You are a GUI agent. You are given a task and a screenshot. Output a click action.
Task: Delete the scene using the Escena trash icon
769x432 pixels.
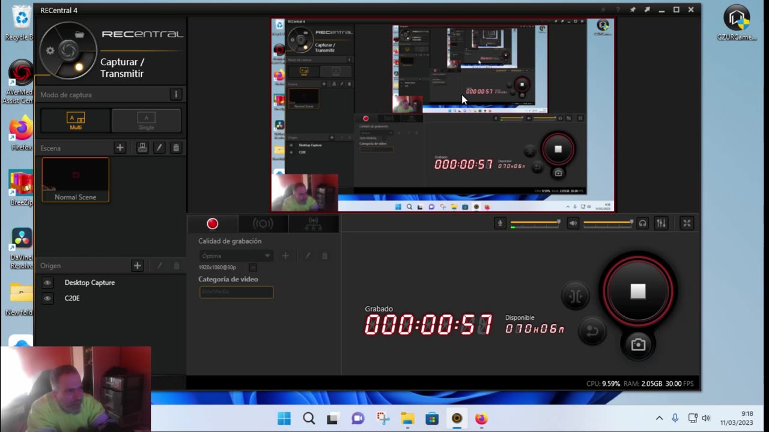175,148
